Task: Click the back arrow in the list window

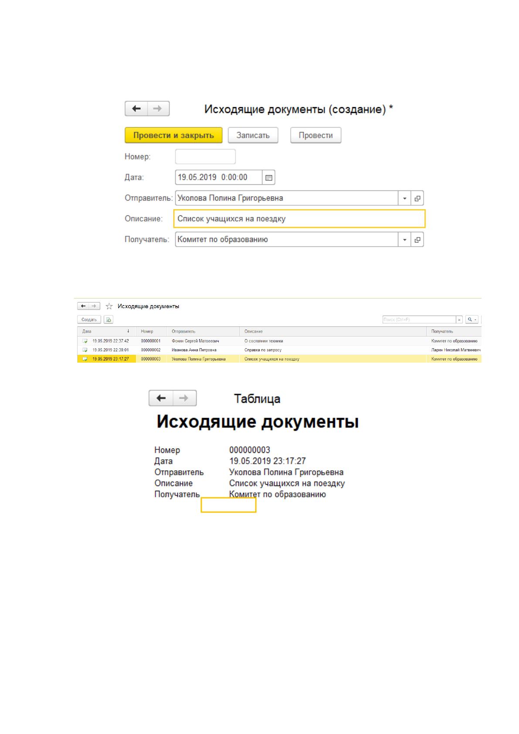Action: (x=83, y=306)
